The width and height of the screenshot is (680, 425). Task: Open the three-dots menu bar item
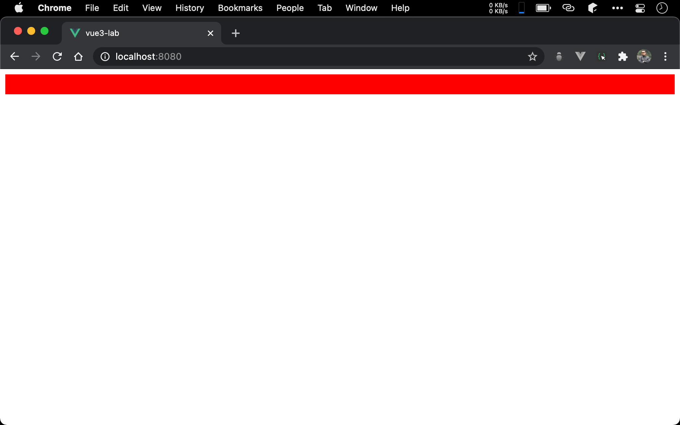(x=617, y=8)
